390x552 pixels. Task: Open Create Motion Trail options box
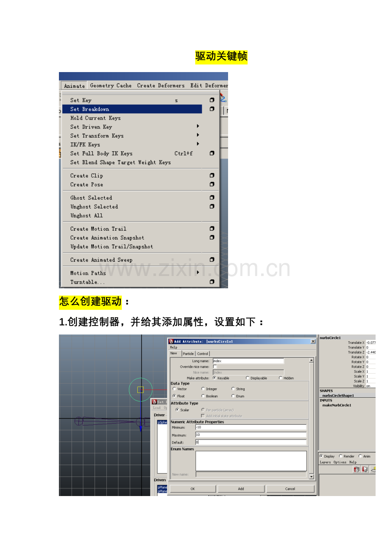coord(212,229)
